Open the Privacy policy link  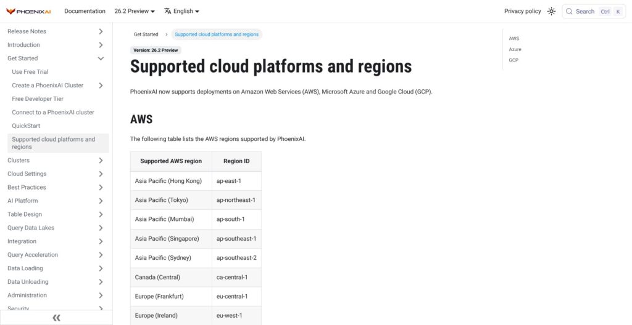coord(522,11)
